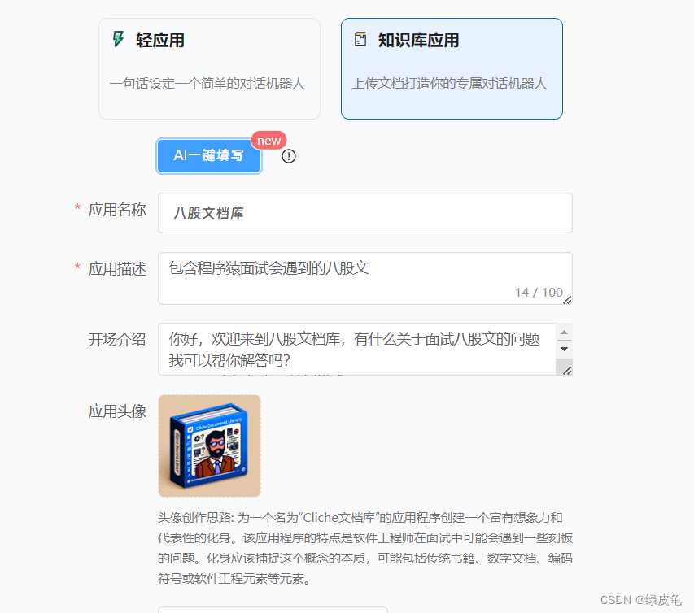The height and width of the screenshot is (613, 694).
Task: Click resize handle of 应用描述 box
Action: tap(567, 300)
